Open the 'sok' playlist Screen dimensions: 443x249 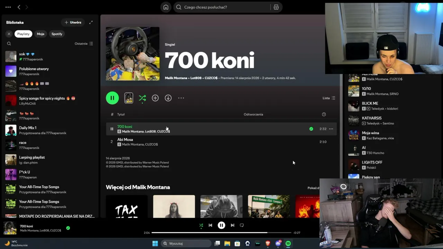pyautogui.click(x=50, y=56)
